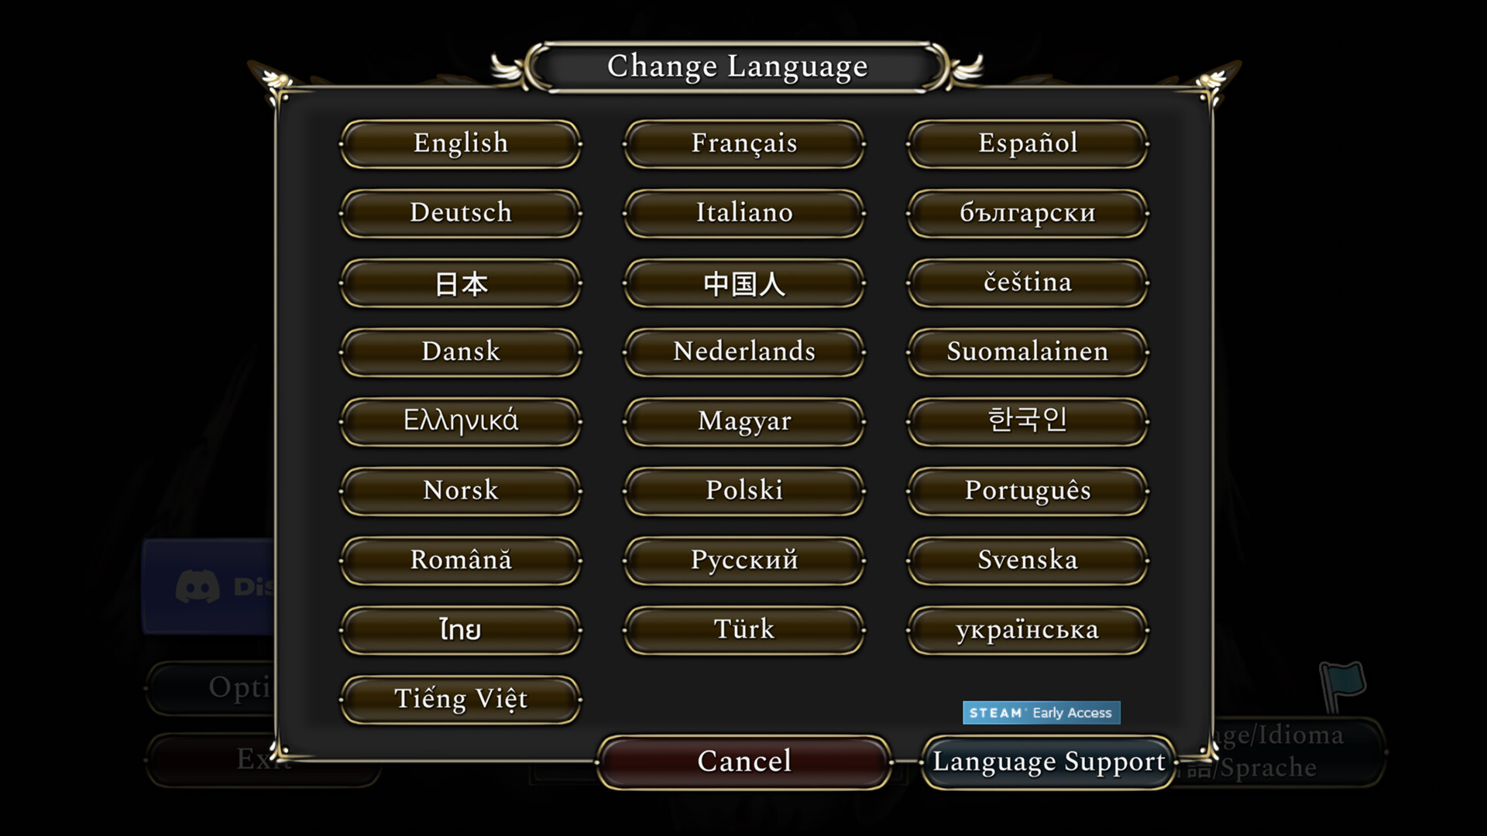The image size is (1487, 836).
Task: Choose ไทย from the list
Action: [x=460, y=629]
